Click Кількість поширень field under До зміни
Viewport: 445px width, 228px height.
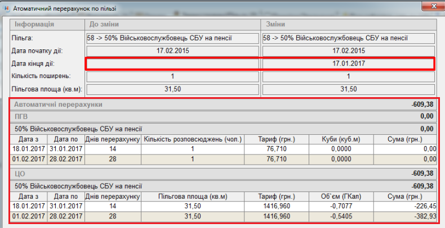[x=172, y=76]
